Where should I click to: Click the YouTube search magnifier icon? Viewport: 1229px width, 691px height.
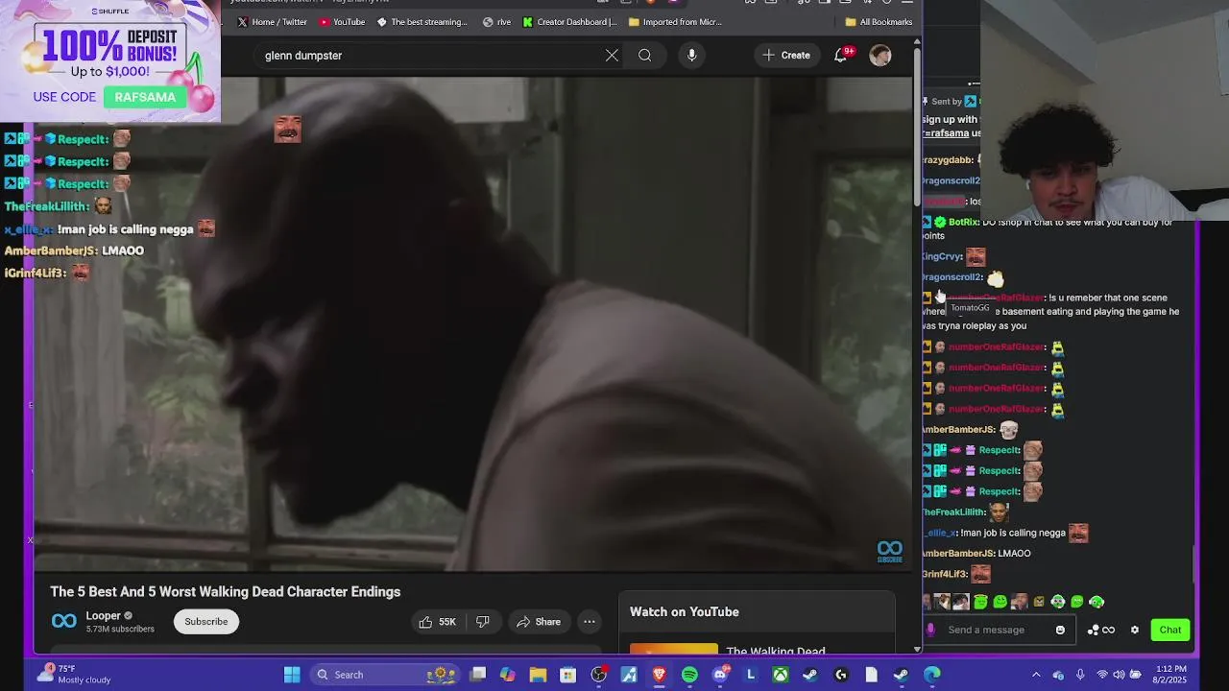coord(645,56)
